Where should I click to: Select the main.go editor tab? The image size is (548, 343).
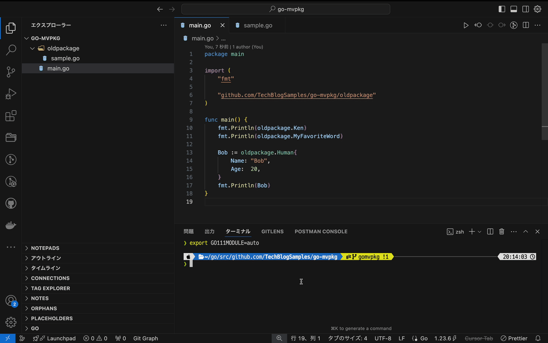coord(202,25)
